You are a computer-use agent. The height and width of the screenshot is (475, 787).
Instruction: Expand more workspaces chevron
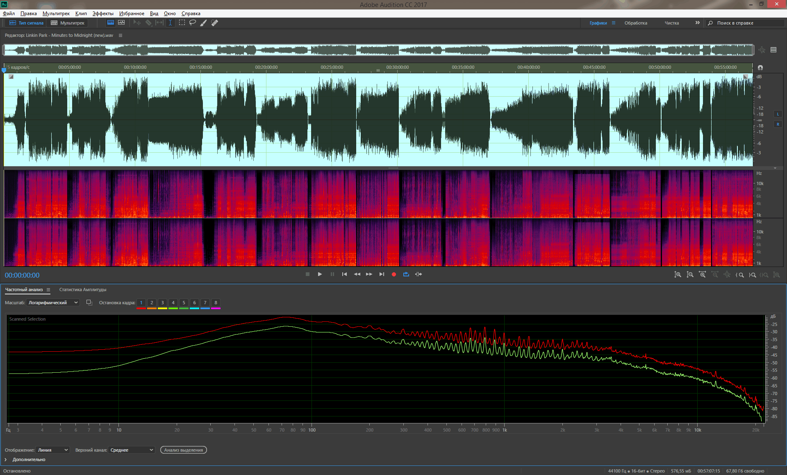(x=697, y=23)
